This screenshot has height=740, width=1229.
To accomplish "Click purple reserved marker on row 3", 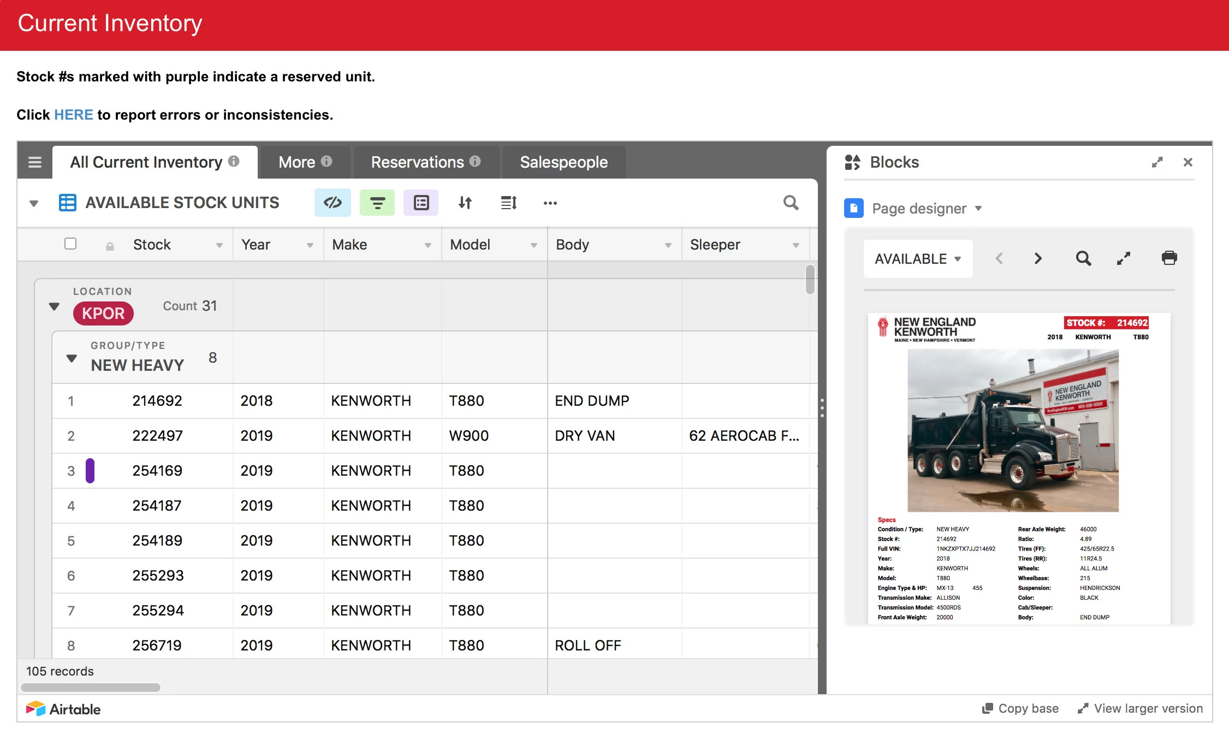I will click(x=90, y=471).
